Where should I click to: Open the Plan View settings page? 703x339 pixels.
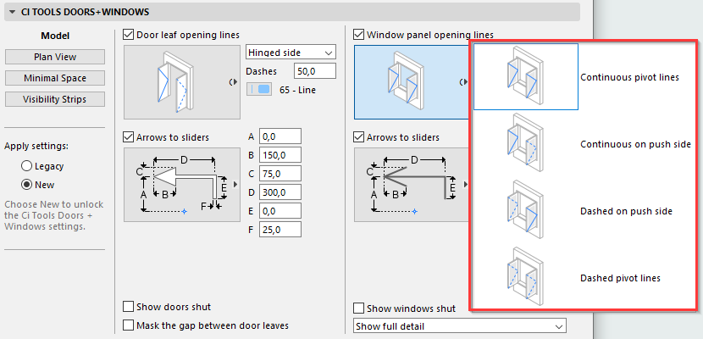[54, 57]
